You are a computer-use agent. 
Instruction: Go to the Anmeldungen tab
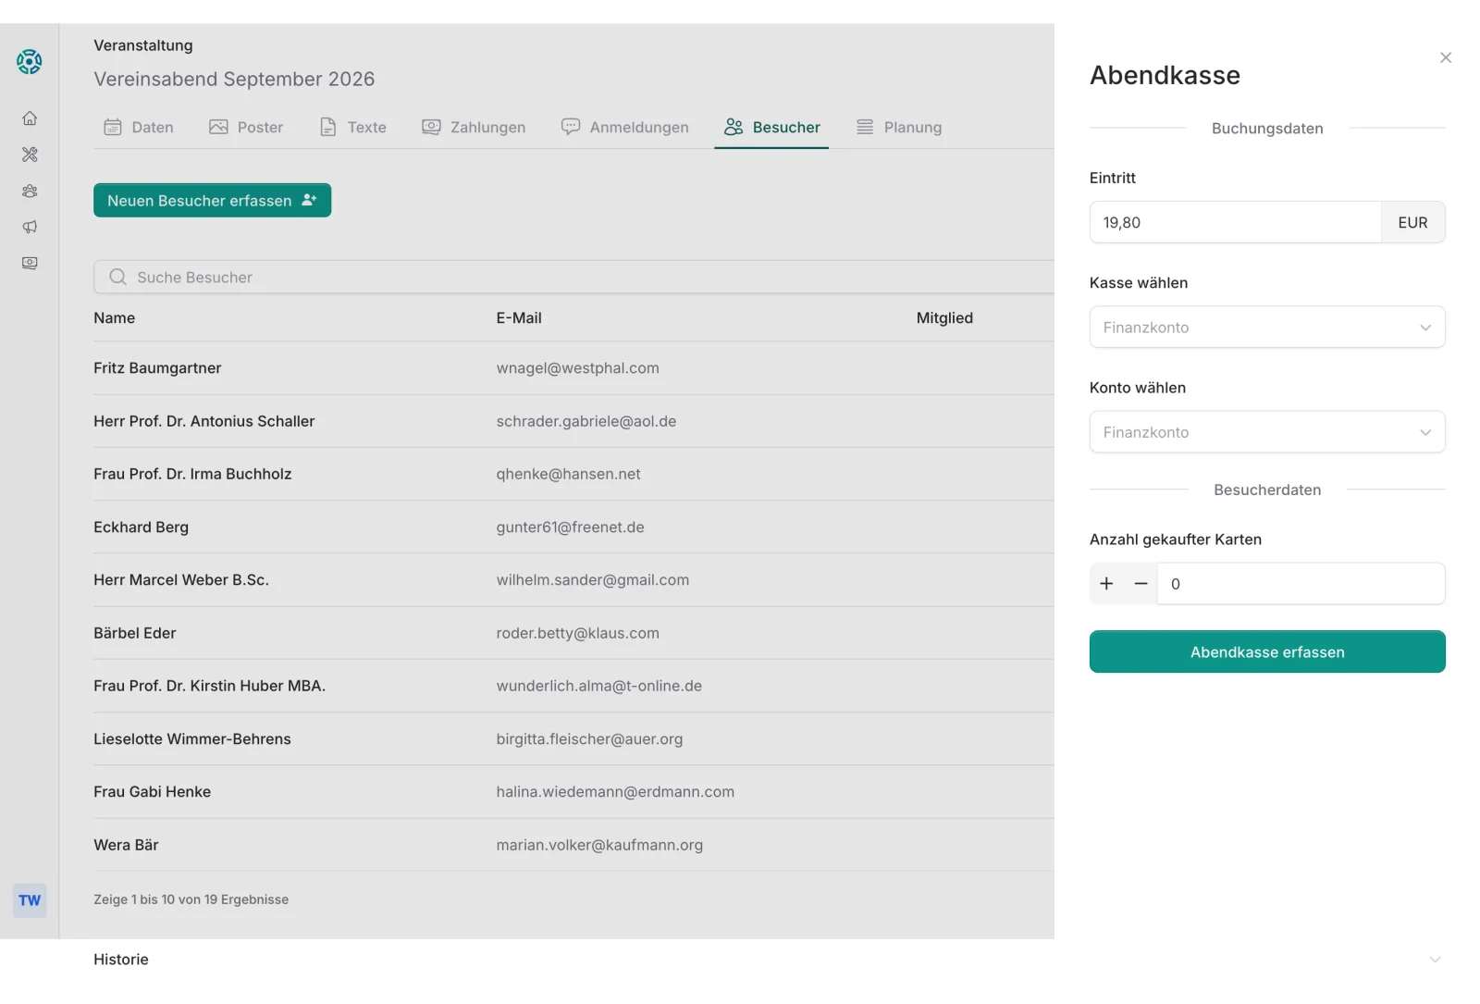coord(625,128)
